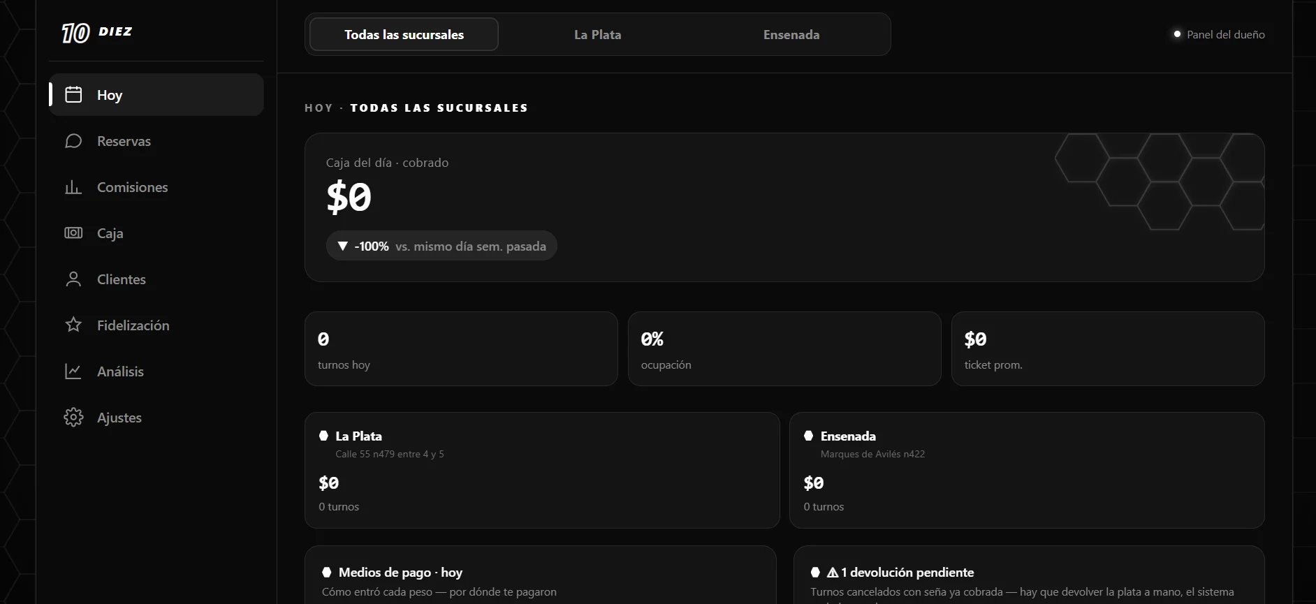
Task: Switch to the Ensenada tab
Action: pos(791,34)
